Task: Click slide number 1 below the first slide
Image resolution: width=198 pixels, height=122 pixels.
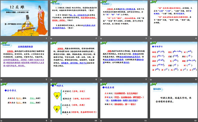Action: click(x=46, y=38)
